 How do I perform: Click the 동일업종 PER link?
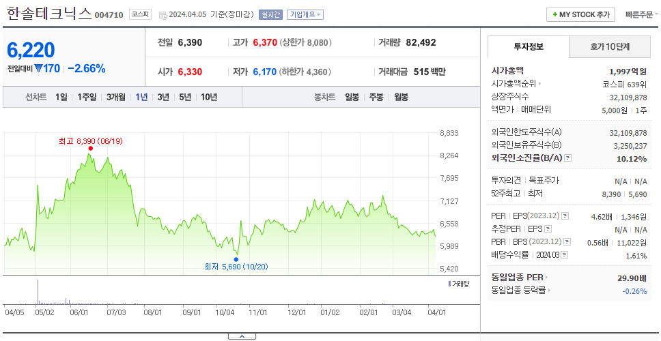tap(517, 278)
